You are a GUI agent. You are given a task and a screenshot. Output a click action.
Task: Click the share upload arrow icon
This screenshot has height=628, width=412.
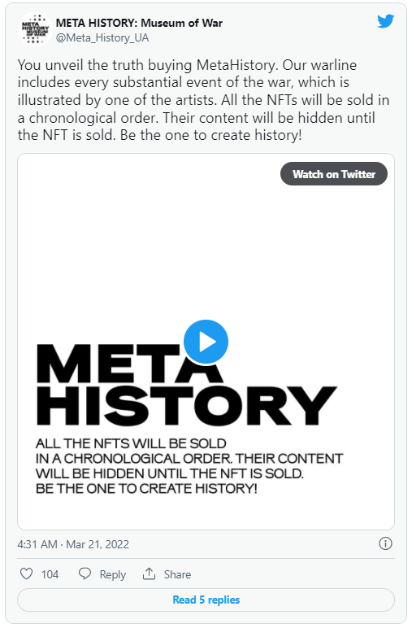coord(150,573)
